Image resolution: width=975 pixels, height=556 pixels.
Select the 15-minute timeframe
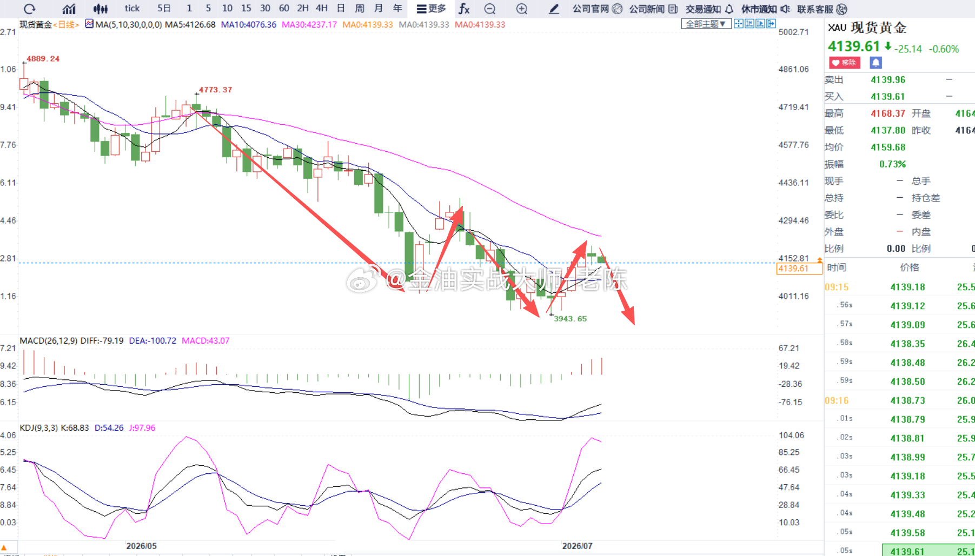point(246,9)
